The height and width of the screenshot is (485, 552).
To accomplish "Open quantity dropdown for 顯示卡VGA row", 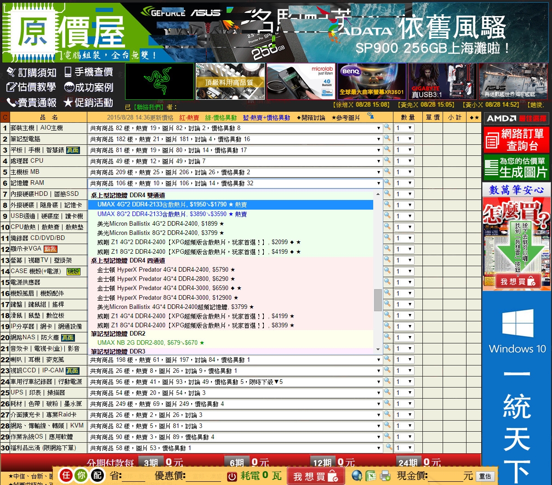I will pyautogui.click(x=404, y=249).
